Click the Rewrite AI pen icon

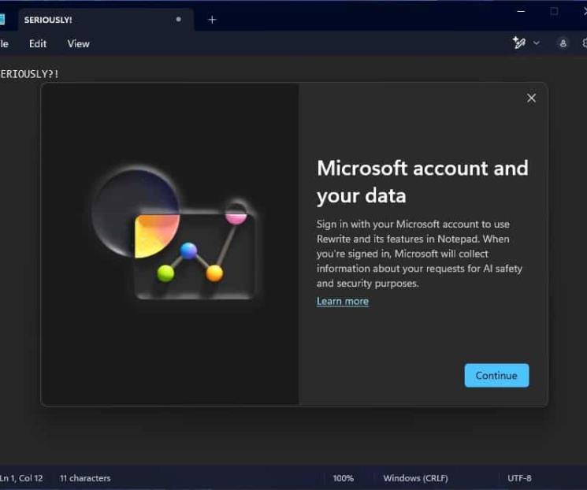(x=519, y=43)
